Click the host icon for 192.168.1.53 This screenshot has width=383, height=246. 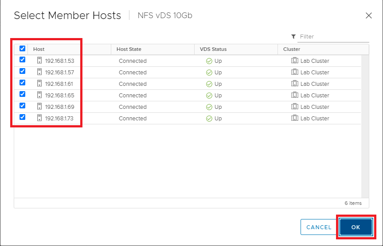pos(39,61)
